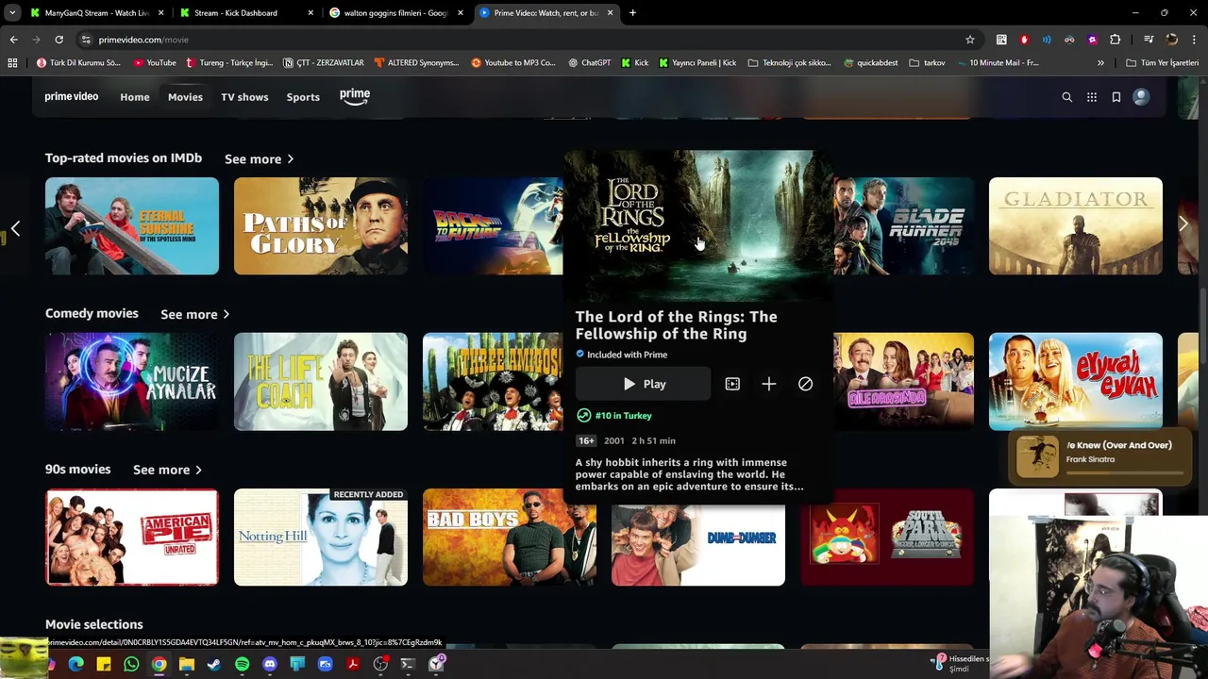The width and height of the screenshot is (1208, 679).
Task: Open the Bad Boys thumbnail
Action: click(510, 538)
